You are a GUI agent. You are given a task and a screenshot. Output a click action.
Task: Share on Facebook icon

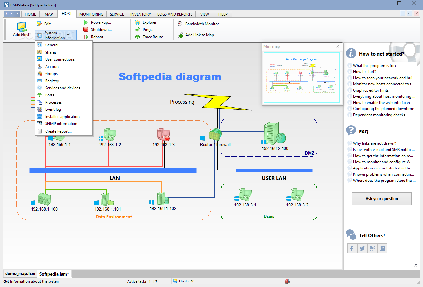[352, 248]
